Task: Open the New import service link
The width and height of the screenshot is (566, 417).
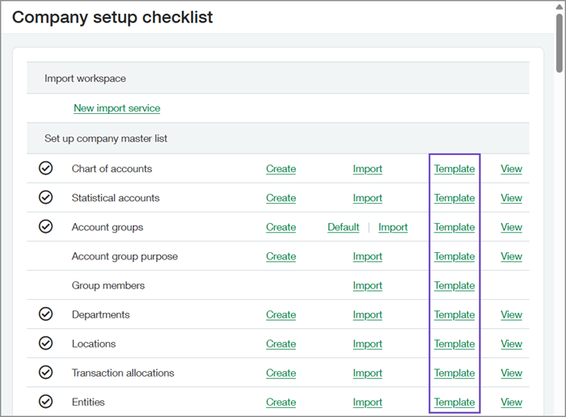Action: pos(116,108)
